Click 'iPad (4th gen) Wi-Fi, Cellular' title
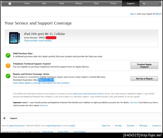 point(45,34)
